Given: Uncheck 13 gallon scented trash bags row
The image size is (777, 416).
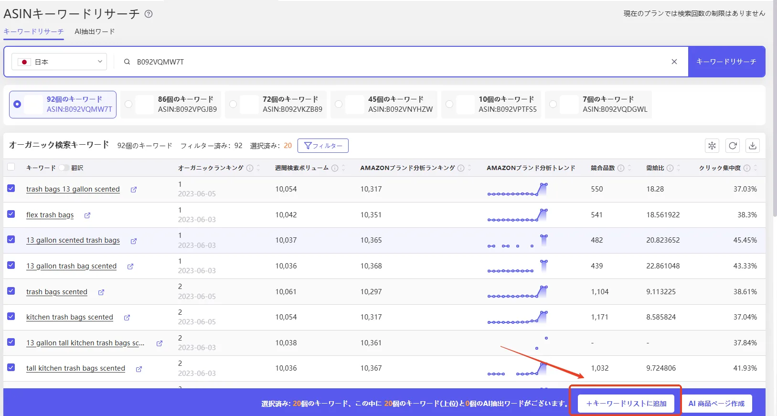Looking at the screenshot, I should point(11,239).
